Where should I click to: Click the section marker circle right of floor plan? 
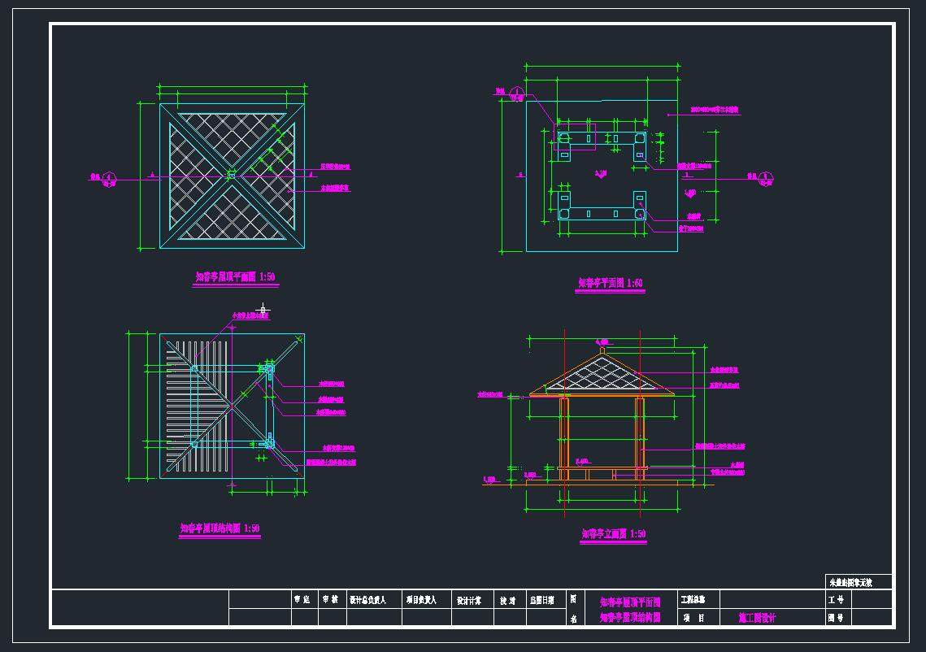(765, 177)
